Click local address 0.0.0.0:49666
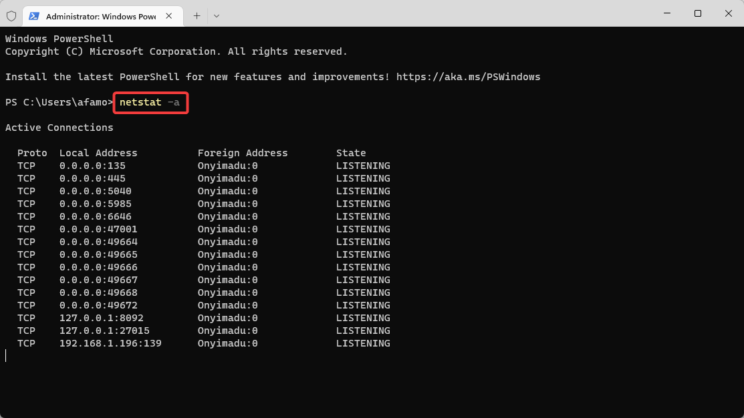744x418 pixels. [x=98, y=267]
